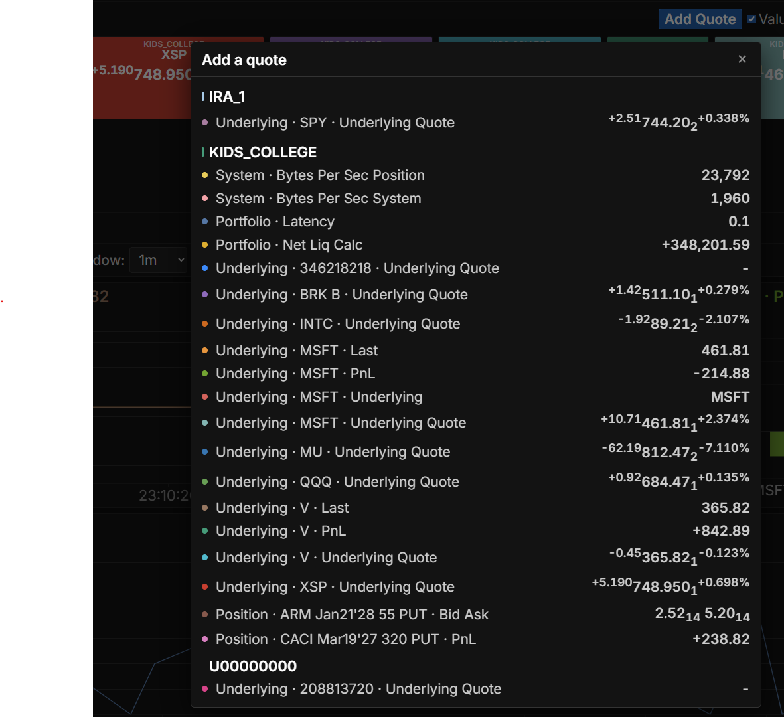Select Underlying MSFT PnL row

pyautogui.click(x=475, y=374)
